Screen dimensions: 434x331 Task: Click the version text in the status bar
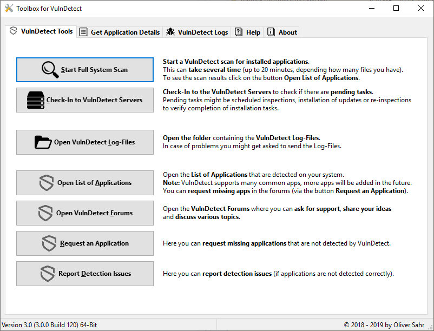pos(49,325)
